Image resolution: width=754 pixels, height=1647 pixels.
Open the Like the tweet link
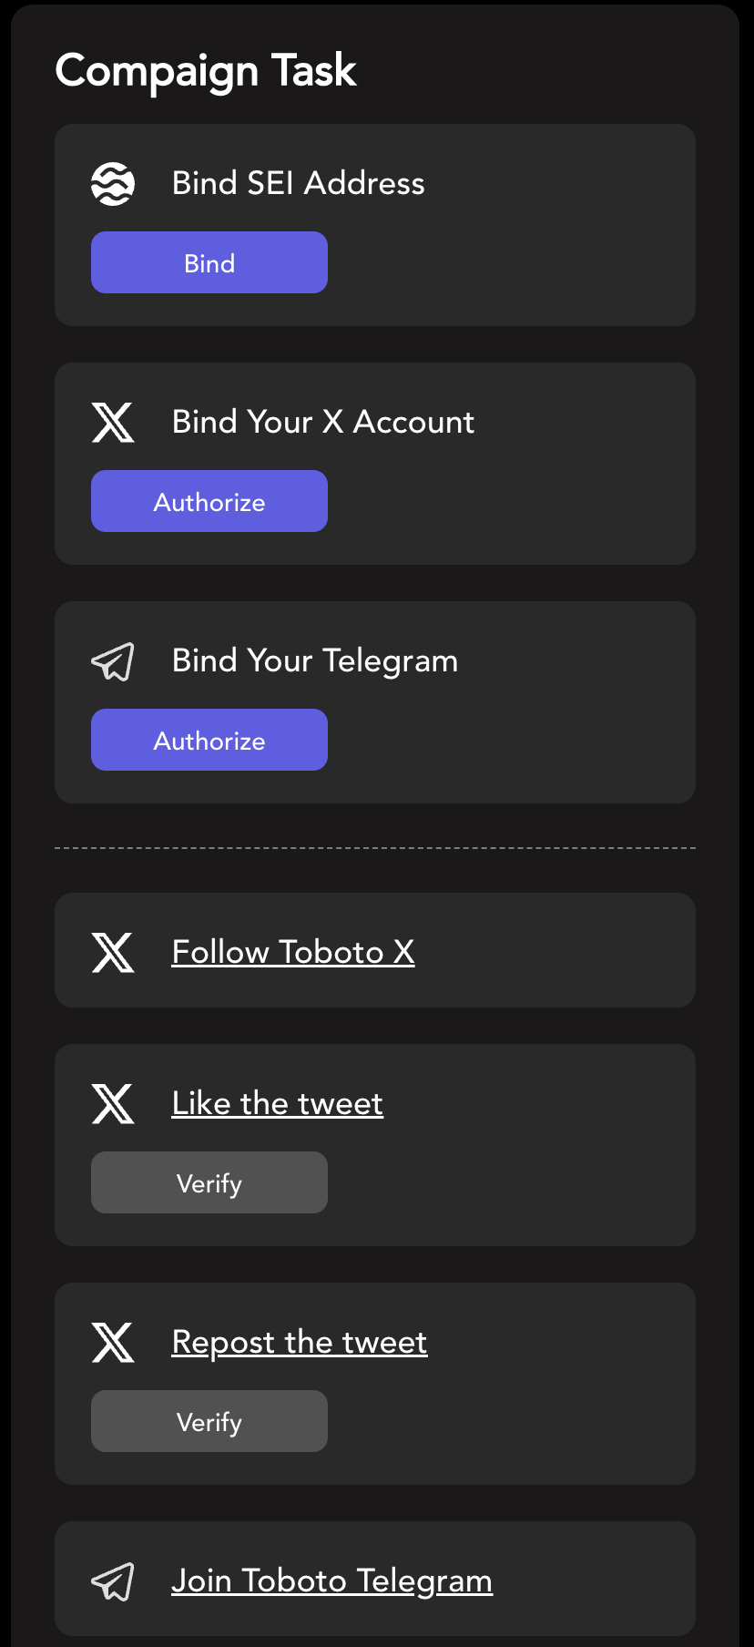(x=278, y=1104)
